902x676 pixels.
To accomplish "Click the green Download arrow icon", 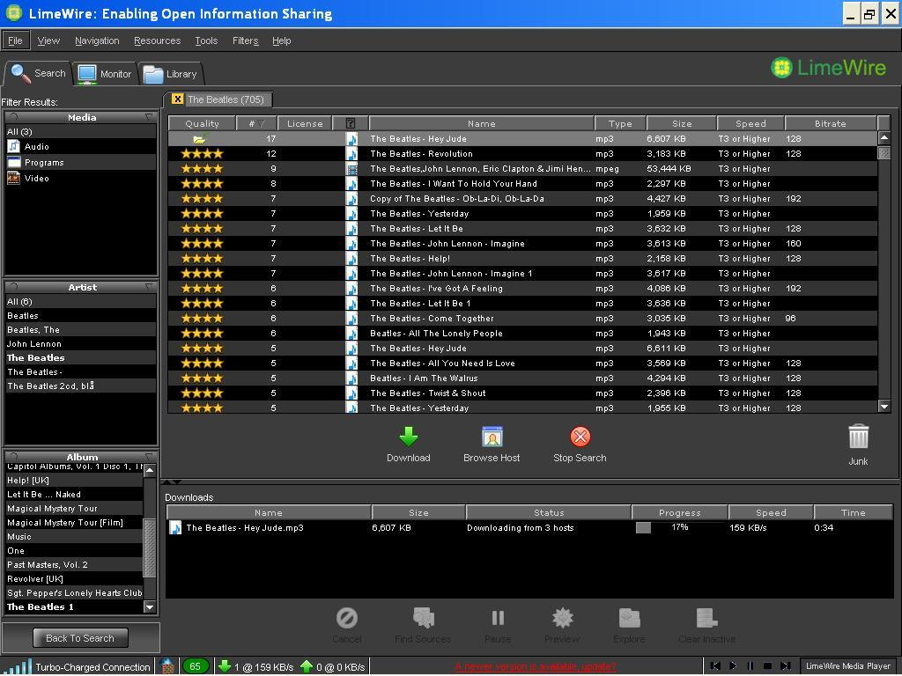I will point(409,437).
